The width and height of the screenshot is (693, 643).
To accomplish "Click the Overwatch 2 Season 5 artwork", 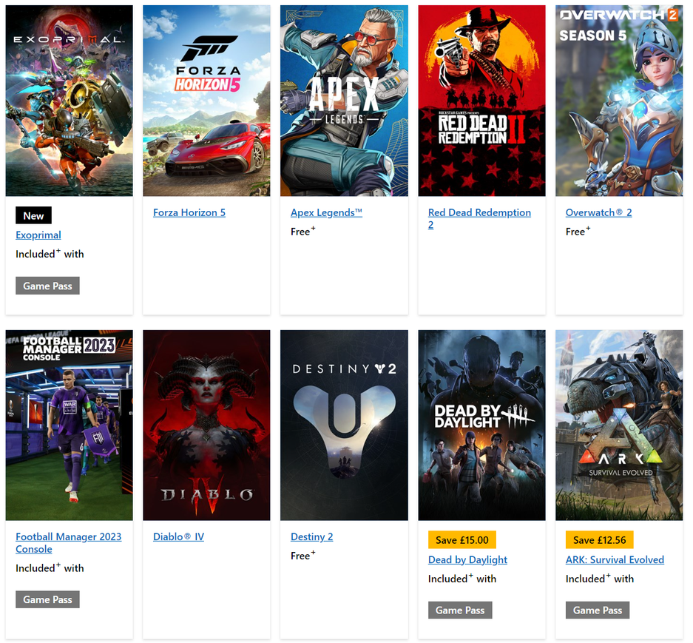I will [619, 101].
